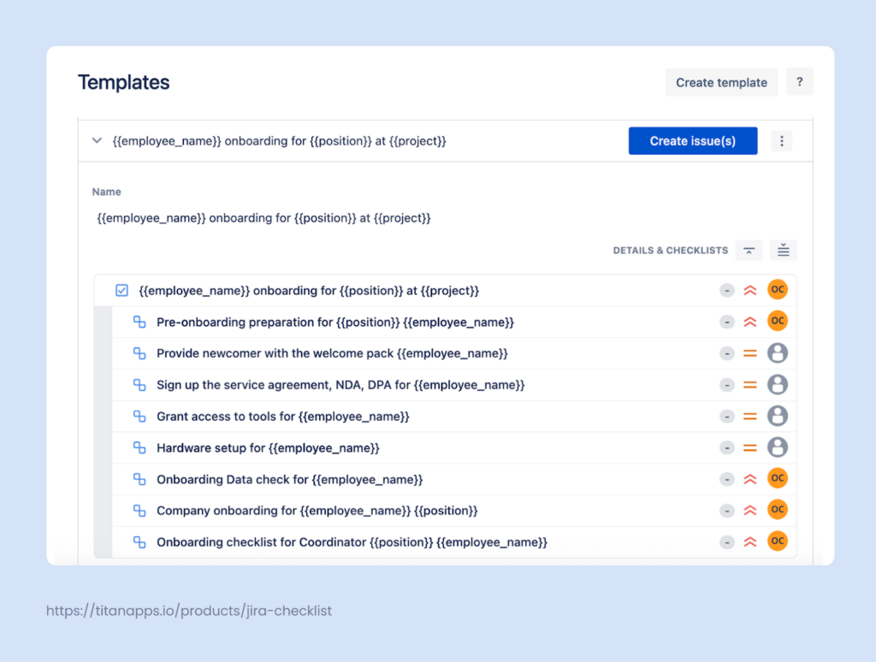Click the expand all checklists icon
Screen dimensions: 876x662
(783, 250)
